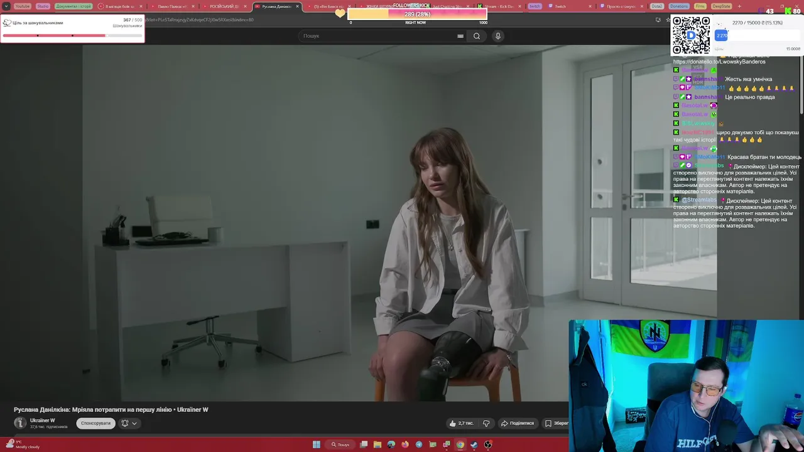Switch to the Dota2 browser tab
The width and height of the screenshot is (804, 452).
point(657,6)
